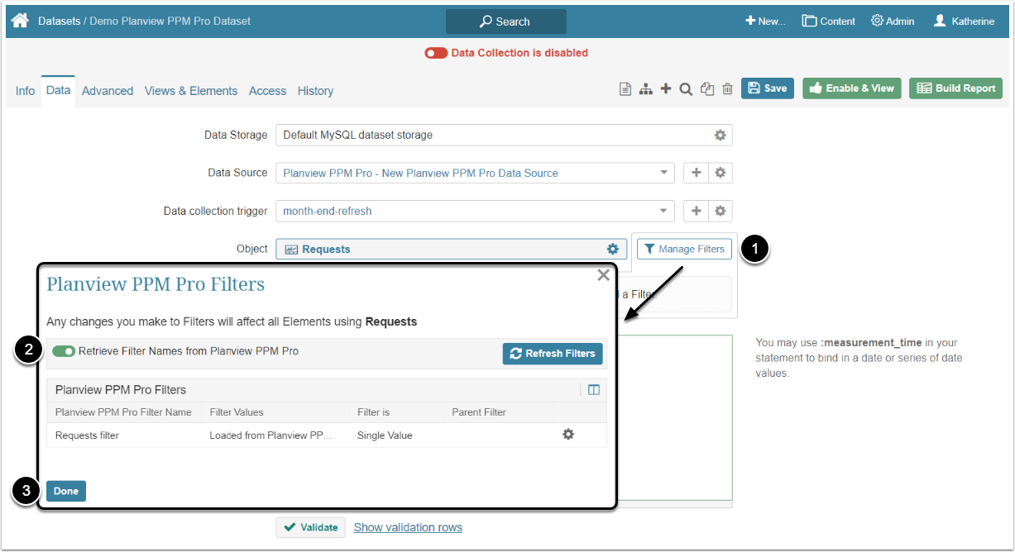Sort by Planview PPM Pro Filter Name column

coord(123,412)
